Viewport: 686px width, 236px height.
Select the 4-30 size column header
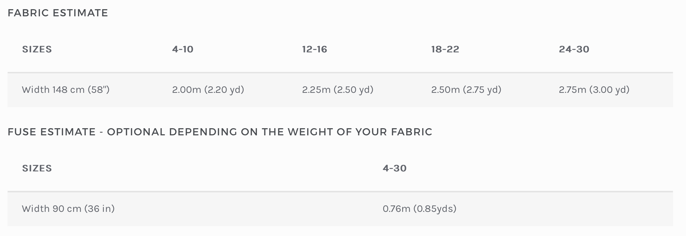point(394,168)
